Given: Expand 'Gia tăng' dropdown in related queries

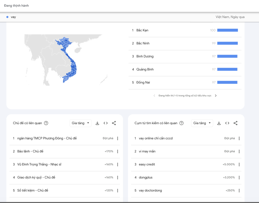Looking at the screenshot, I should pos(202,123).
